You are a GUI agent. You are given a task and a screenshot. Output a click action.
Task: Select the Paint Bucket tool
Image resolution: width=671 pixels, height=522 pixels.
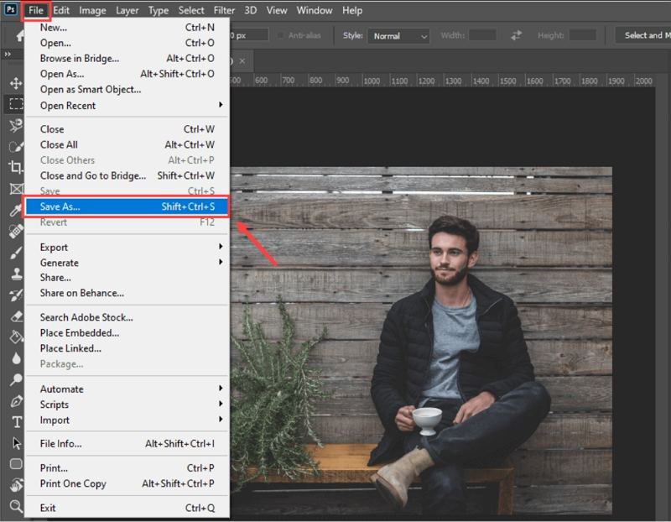point(15,337)
